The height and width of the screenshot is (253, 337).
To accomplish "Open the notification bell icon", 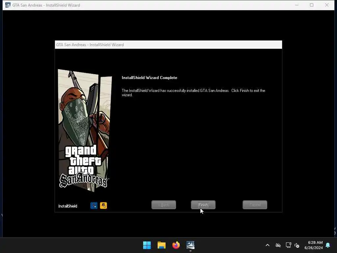I will point(328,245).
